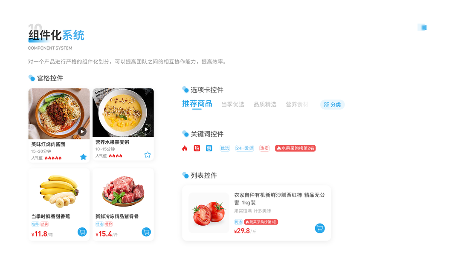Screen dimensions: 455x255
Task: Play the fruit oatmeal porridge video
Action: [146, 129]
